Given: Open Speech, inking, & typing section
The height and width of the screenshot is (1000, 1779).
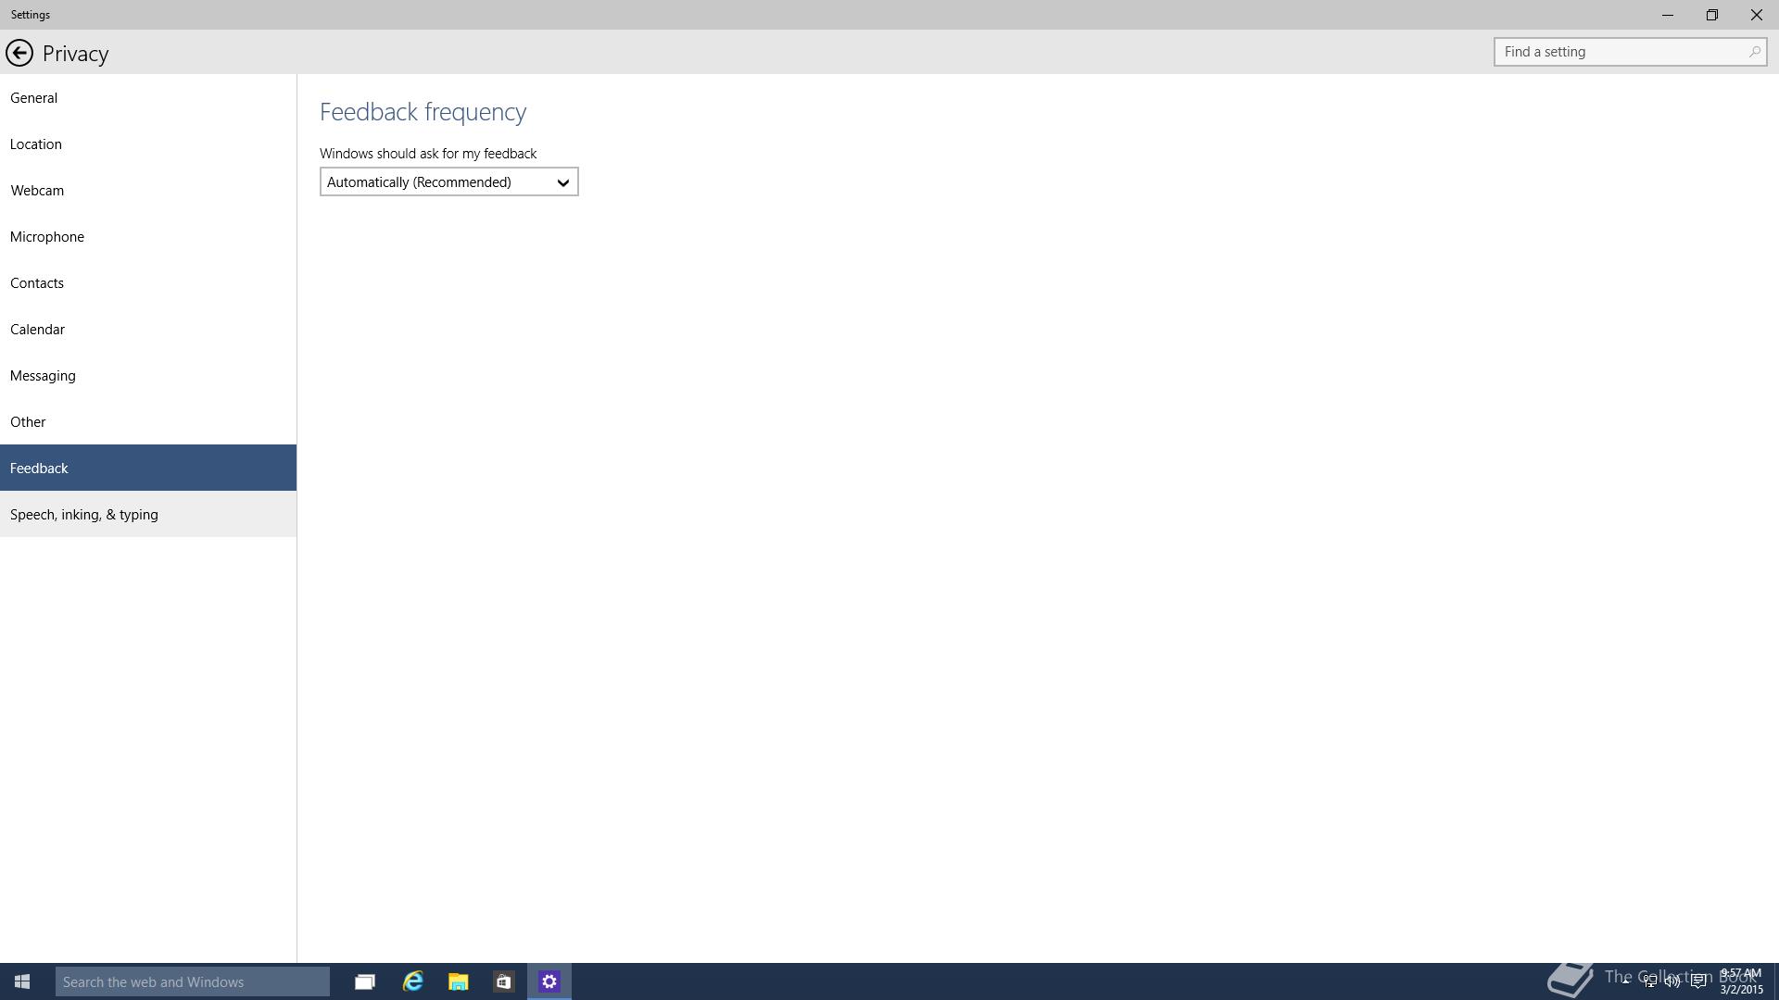Looking at the screenshot, I should click(84, 515).
